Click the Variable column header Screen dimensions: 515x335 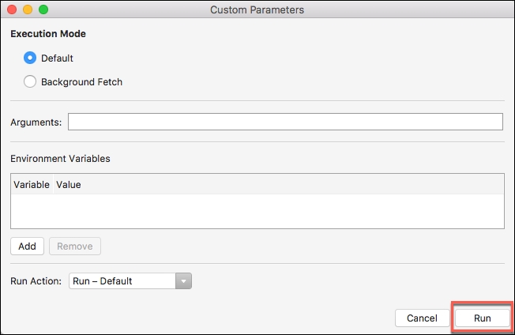[32, 184]
